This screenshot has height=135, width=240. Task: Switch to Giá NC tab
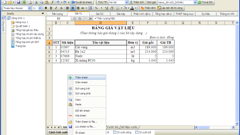click(100, 14)
